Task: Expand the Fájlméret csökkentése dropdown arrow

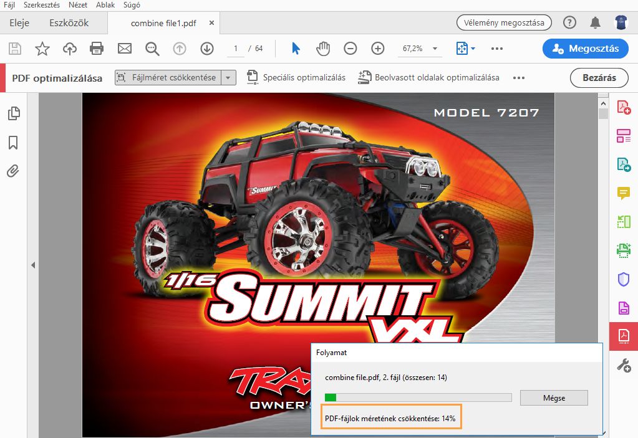Action: tap(228, 78)
